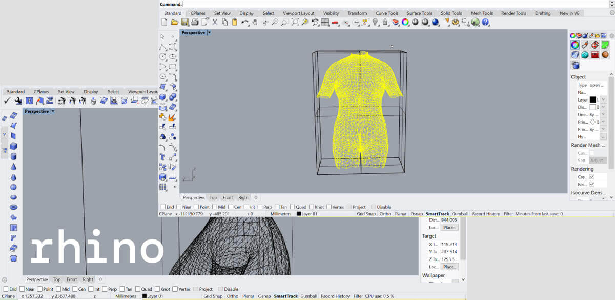Click the Open folder icon in top toolbar
The width and height of the screenshot is (615, 300).
175,22
